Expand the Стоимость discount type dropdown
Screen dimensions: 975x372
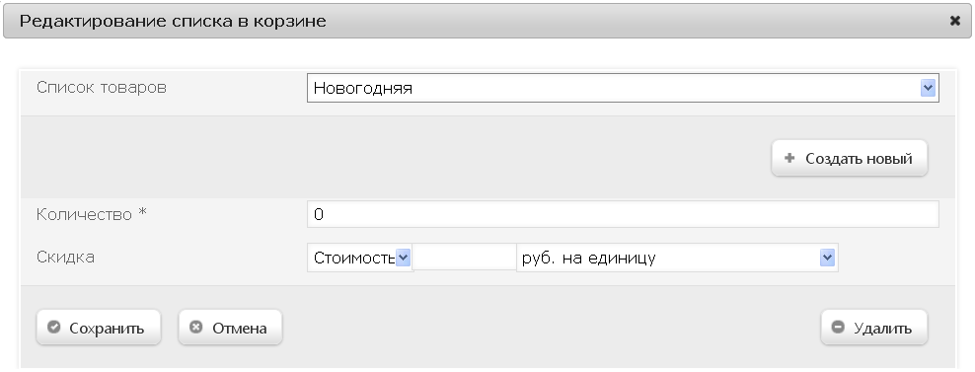tap(403, 258)
